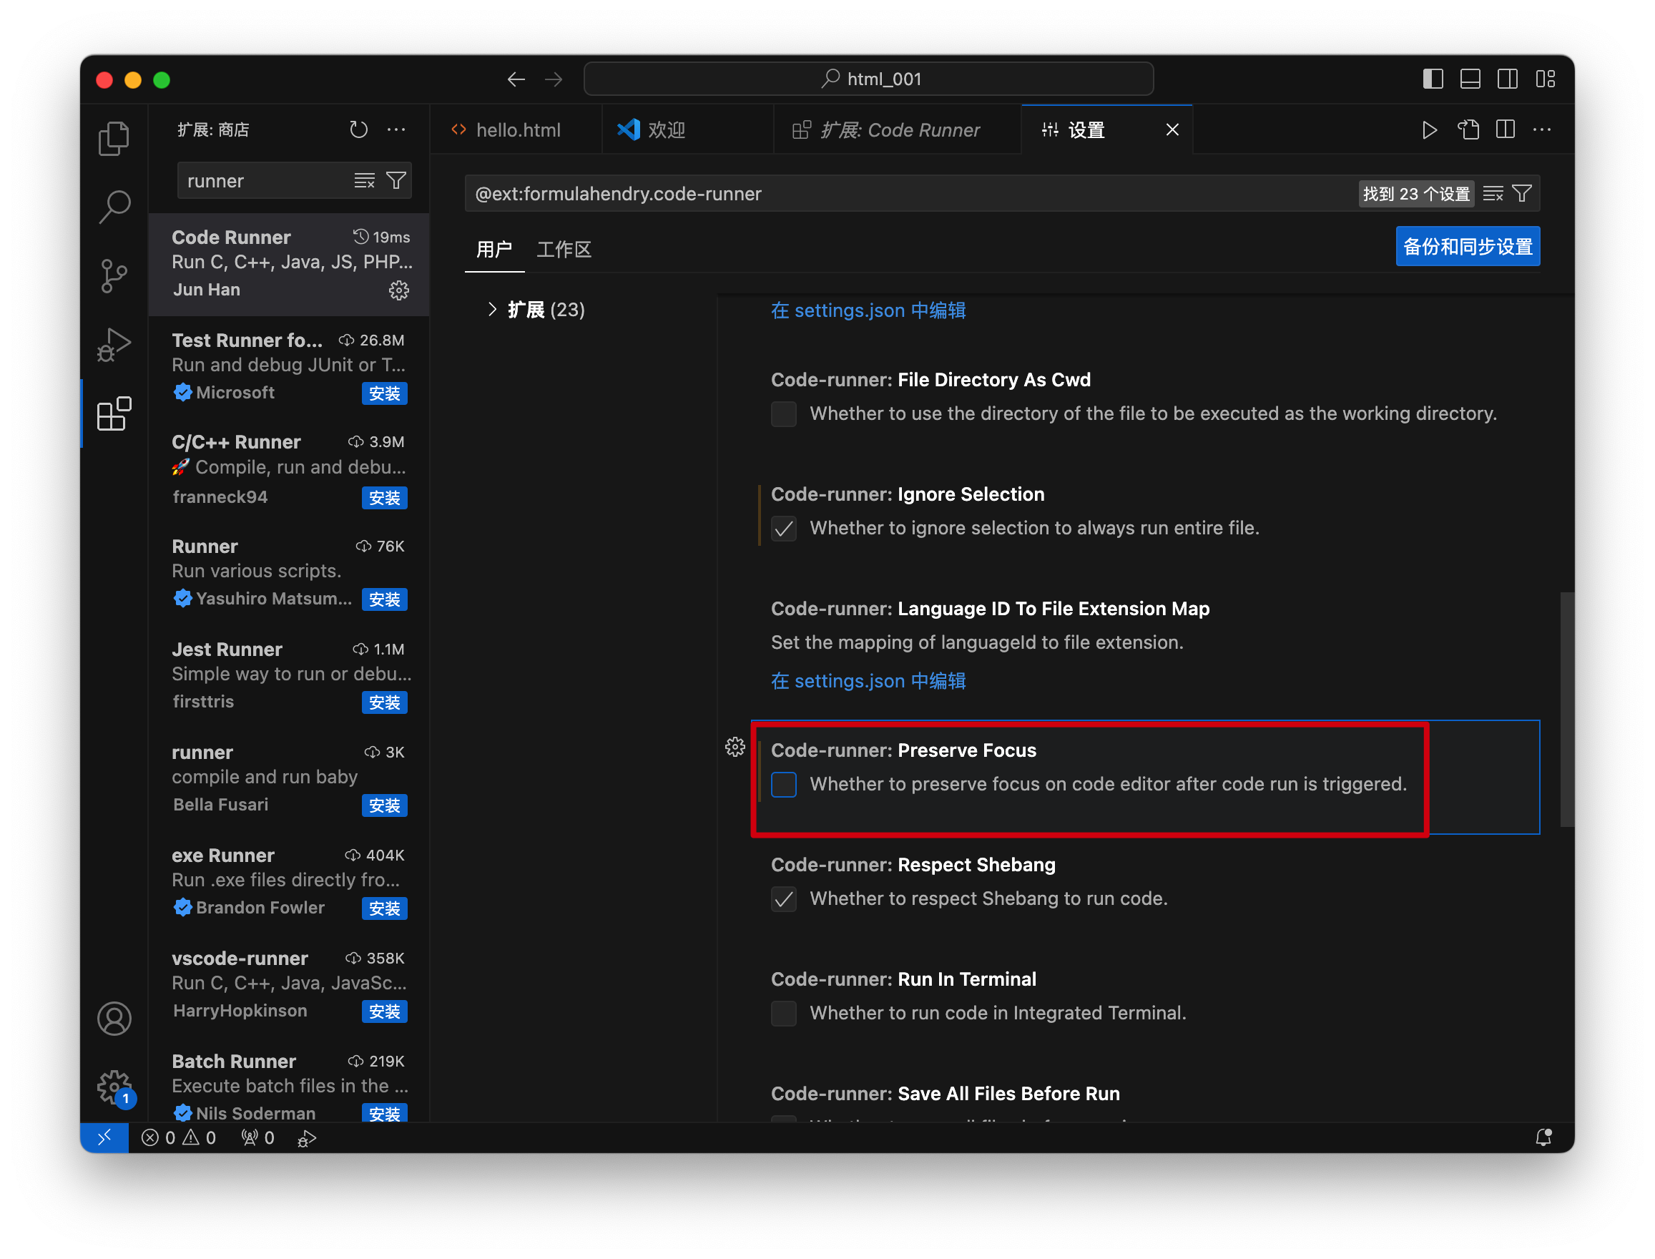Install the exe Runner extension

[384, 908]
